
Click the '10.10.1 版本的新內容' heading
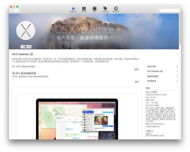24,73
